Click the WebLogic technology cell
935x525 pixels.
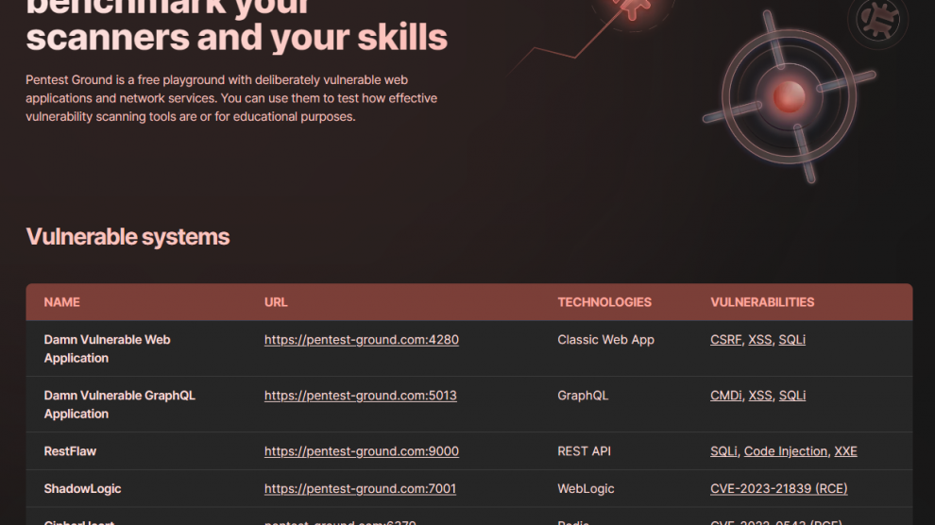[586, 489]
